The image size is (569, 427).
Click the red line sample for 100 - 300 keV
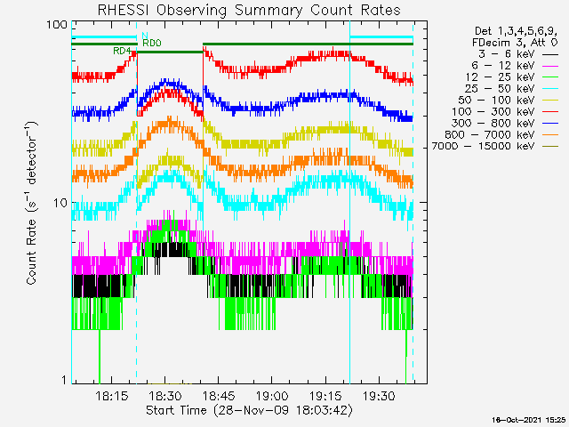[550, 112]
